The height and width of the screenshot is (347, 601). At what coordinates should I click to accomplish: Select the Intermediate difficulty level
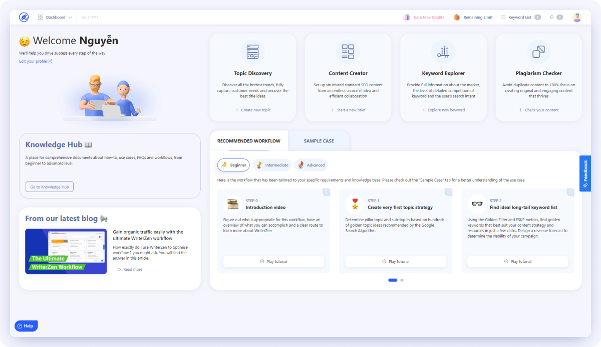pos(271,164)
